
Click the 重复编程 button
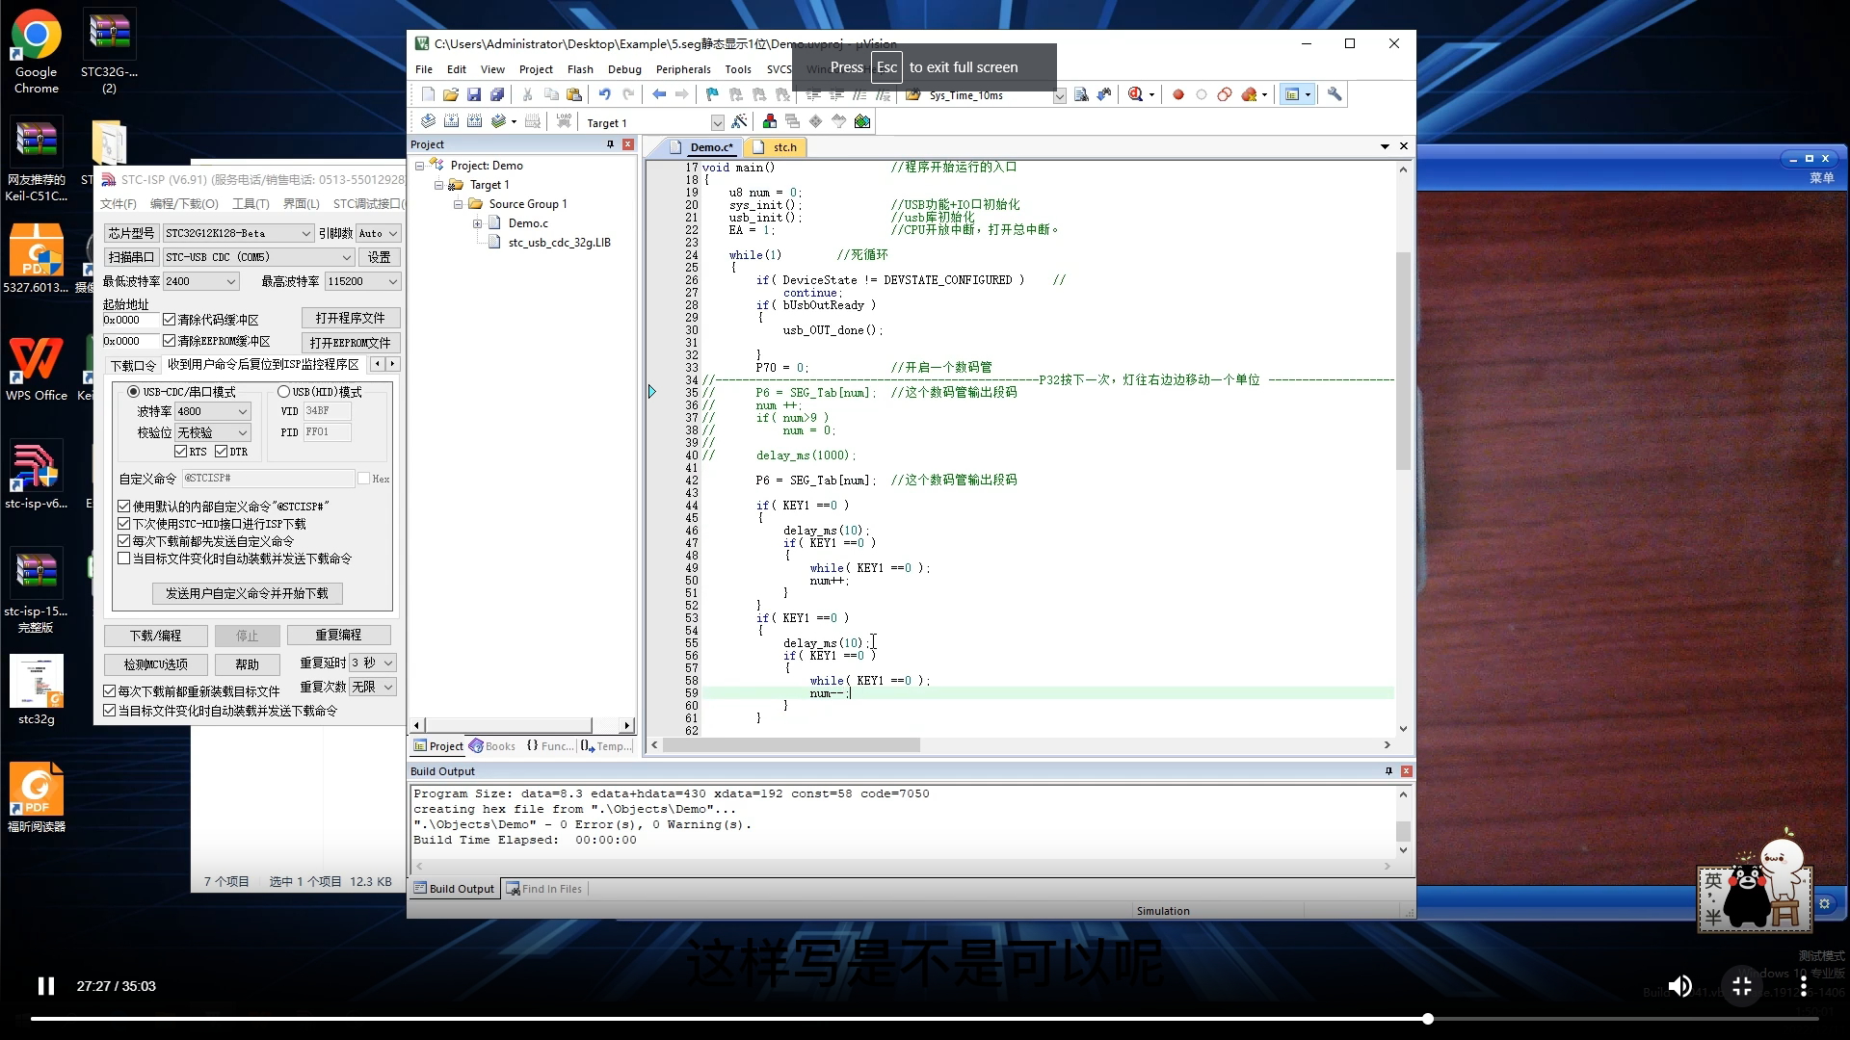338,635
